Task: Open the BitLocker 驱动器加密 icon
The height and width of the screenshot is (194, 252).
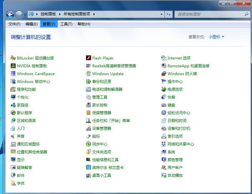Action: tap(13, 58)
